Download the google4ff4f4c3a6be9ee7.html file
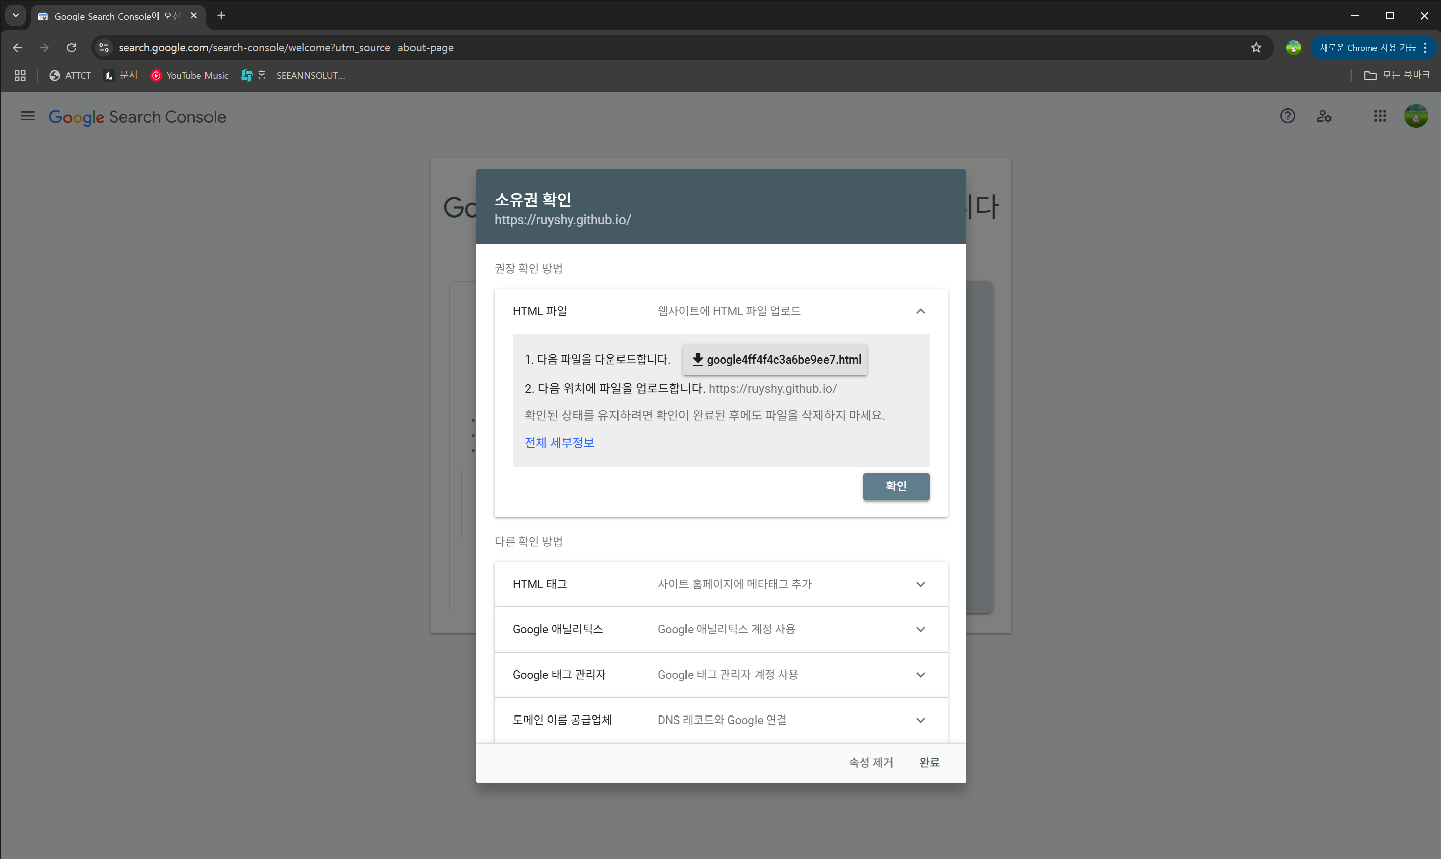Screen dimensions: 1441x859 tap(775, 360)
